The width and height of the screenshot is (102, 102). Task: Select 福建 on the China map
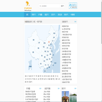[51, 62]
